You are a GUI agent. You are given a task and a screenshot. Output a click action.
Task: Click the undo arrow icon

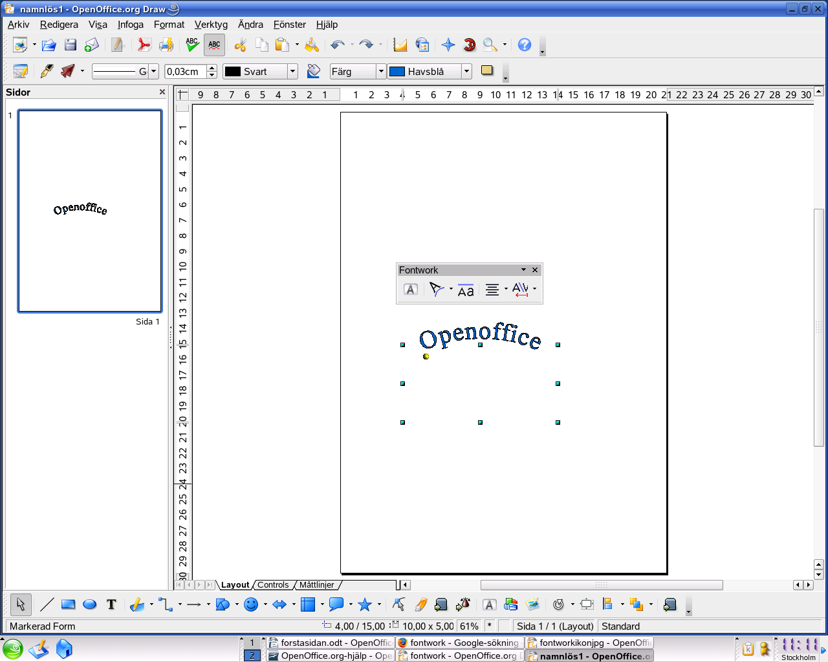[x=337, y=45]
